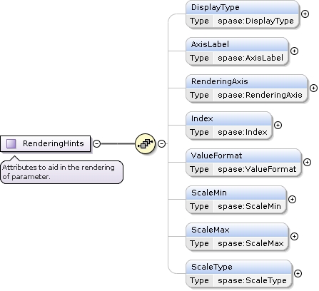Select the DisplayType element header
Image resolution: width=319 pixels, height=291 pixels.
tap(242, 7)
